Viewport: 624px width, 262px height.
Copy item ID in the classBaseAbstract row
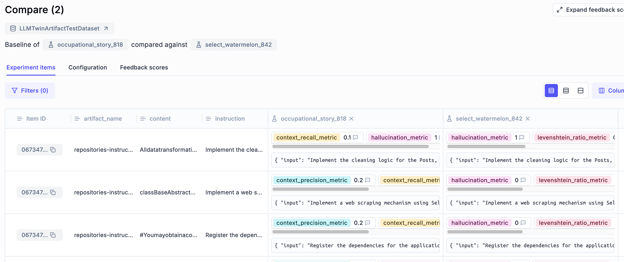[x=53, y=192]
